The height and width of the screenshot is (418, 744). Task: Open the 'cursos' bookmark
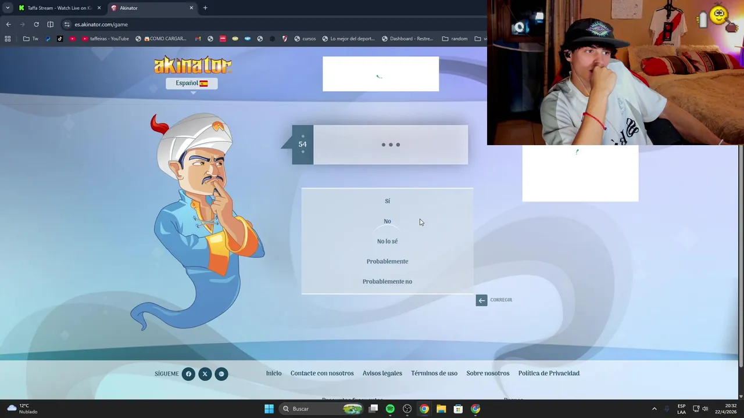[305, 39]
